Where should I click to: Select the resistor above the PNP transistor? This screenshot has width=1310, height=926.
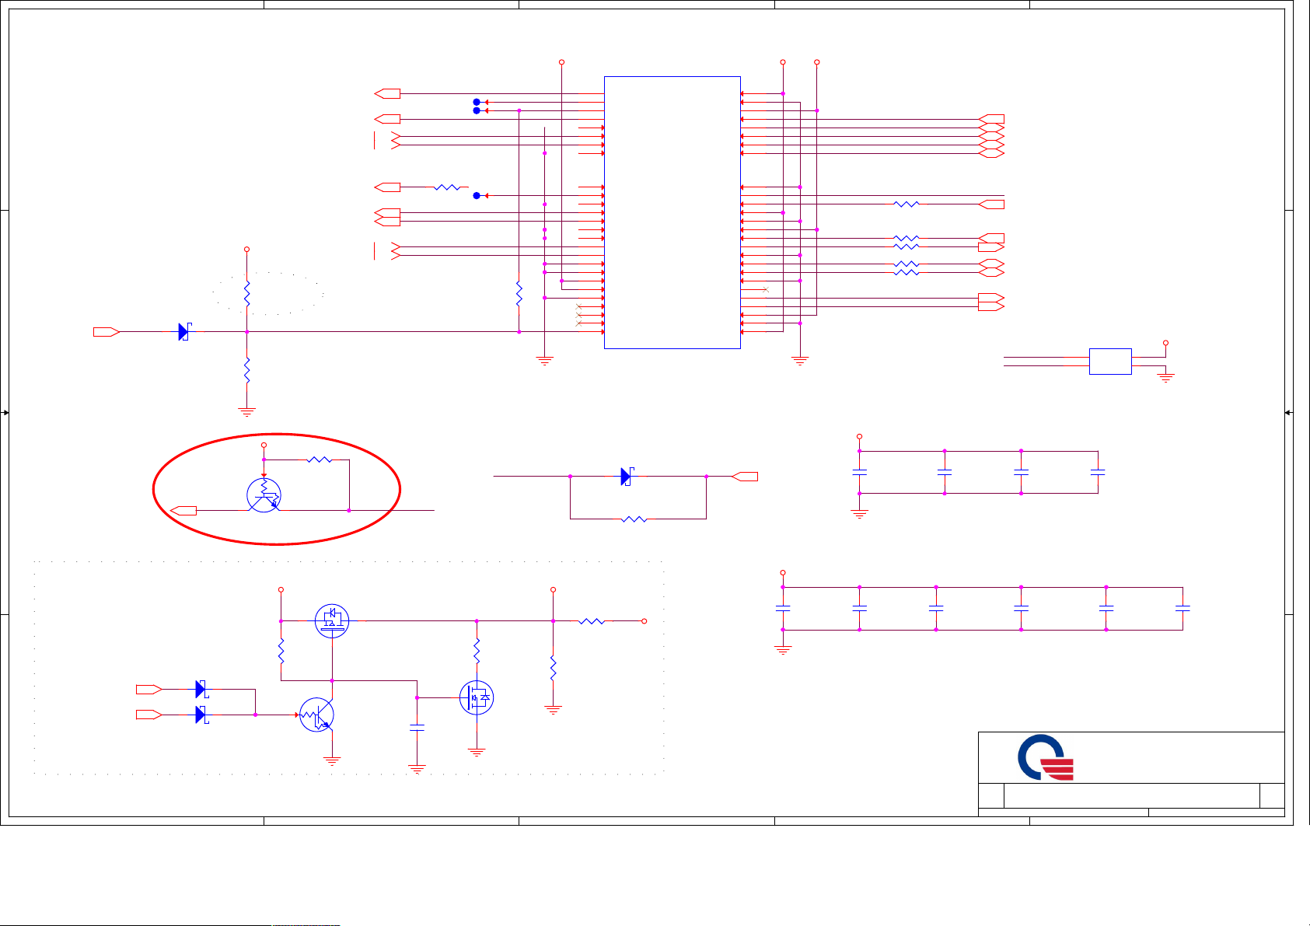click(x=320, y=460)
